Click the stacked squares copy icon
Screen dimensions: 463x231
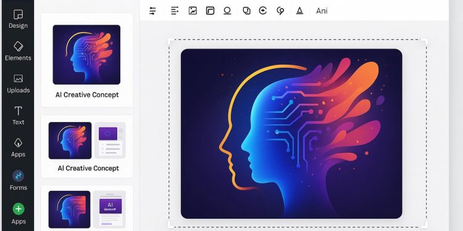246,11
